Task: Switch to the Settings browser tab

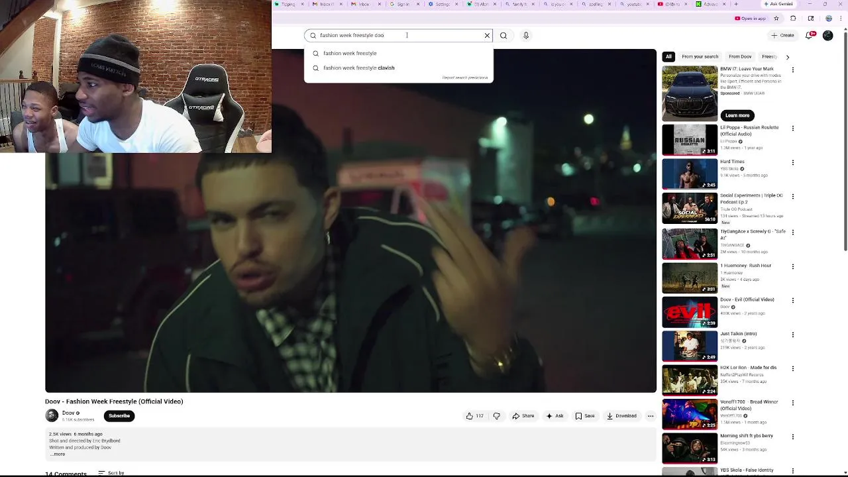Action: pos(442,4)
